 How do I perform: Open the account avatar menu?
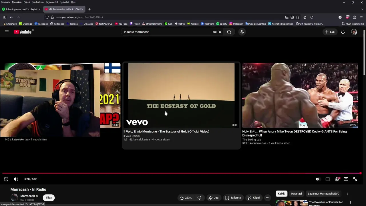tap(354, 32)
